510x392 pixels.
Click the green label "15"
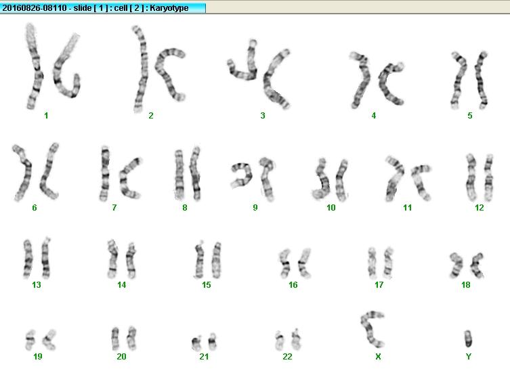(207, 285)
